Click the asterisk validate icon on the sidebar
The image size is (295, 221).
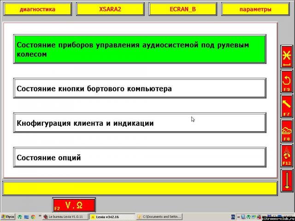point(287,57)
